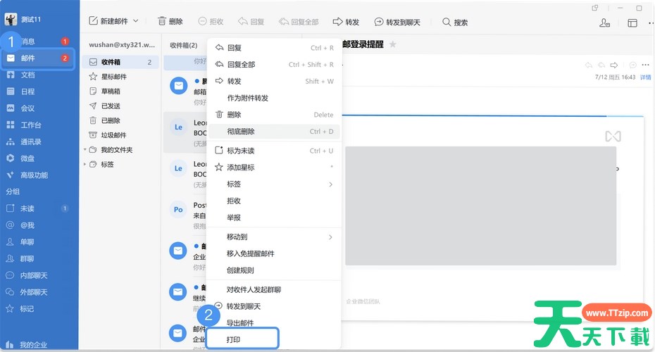Star the email subject title

pyautogui.click(x=393, y=44)
